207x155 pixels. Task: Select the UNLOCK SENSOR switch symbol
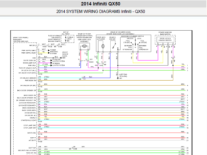(x=114, y=46)
